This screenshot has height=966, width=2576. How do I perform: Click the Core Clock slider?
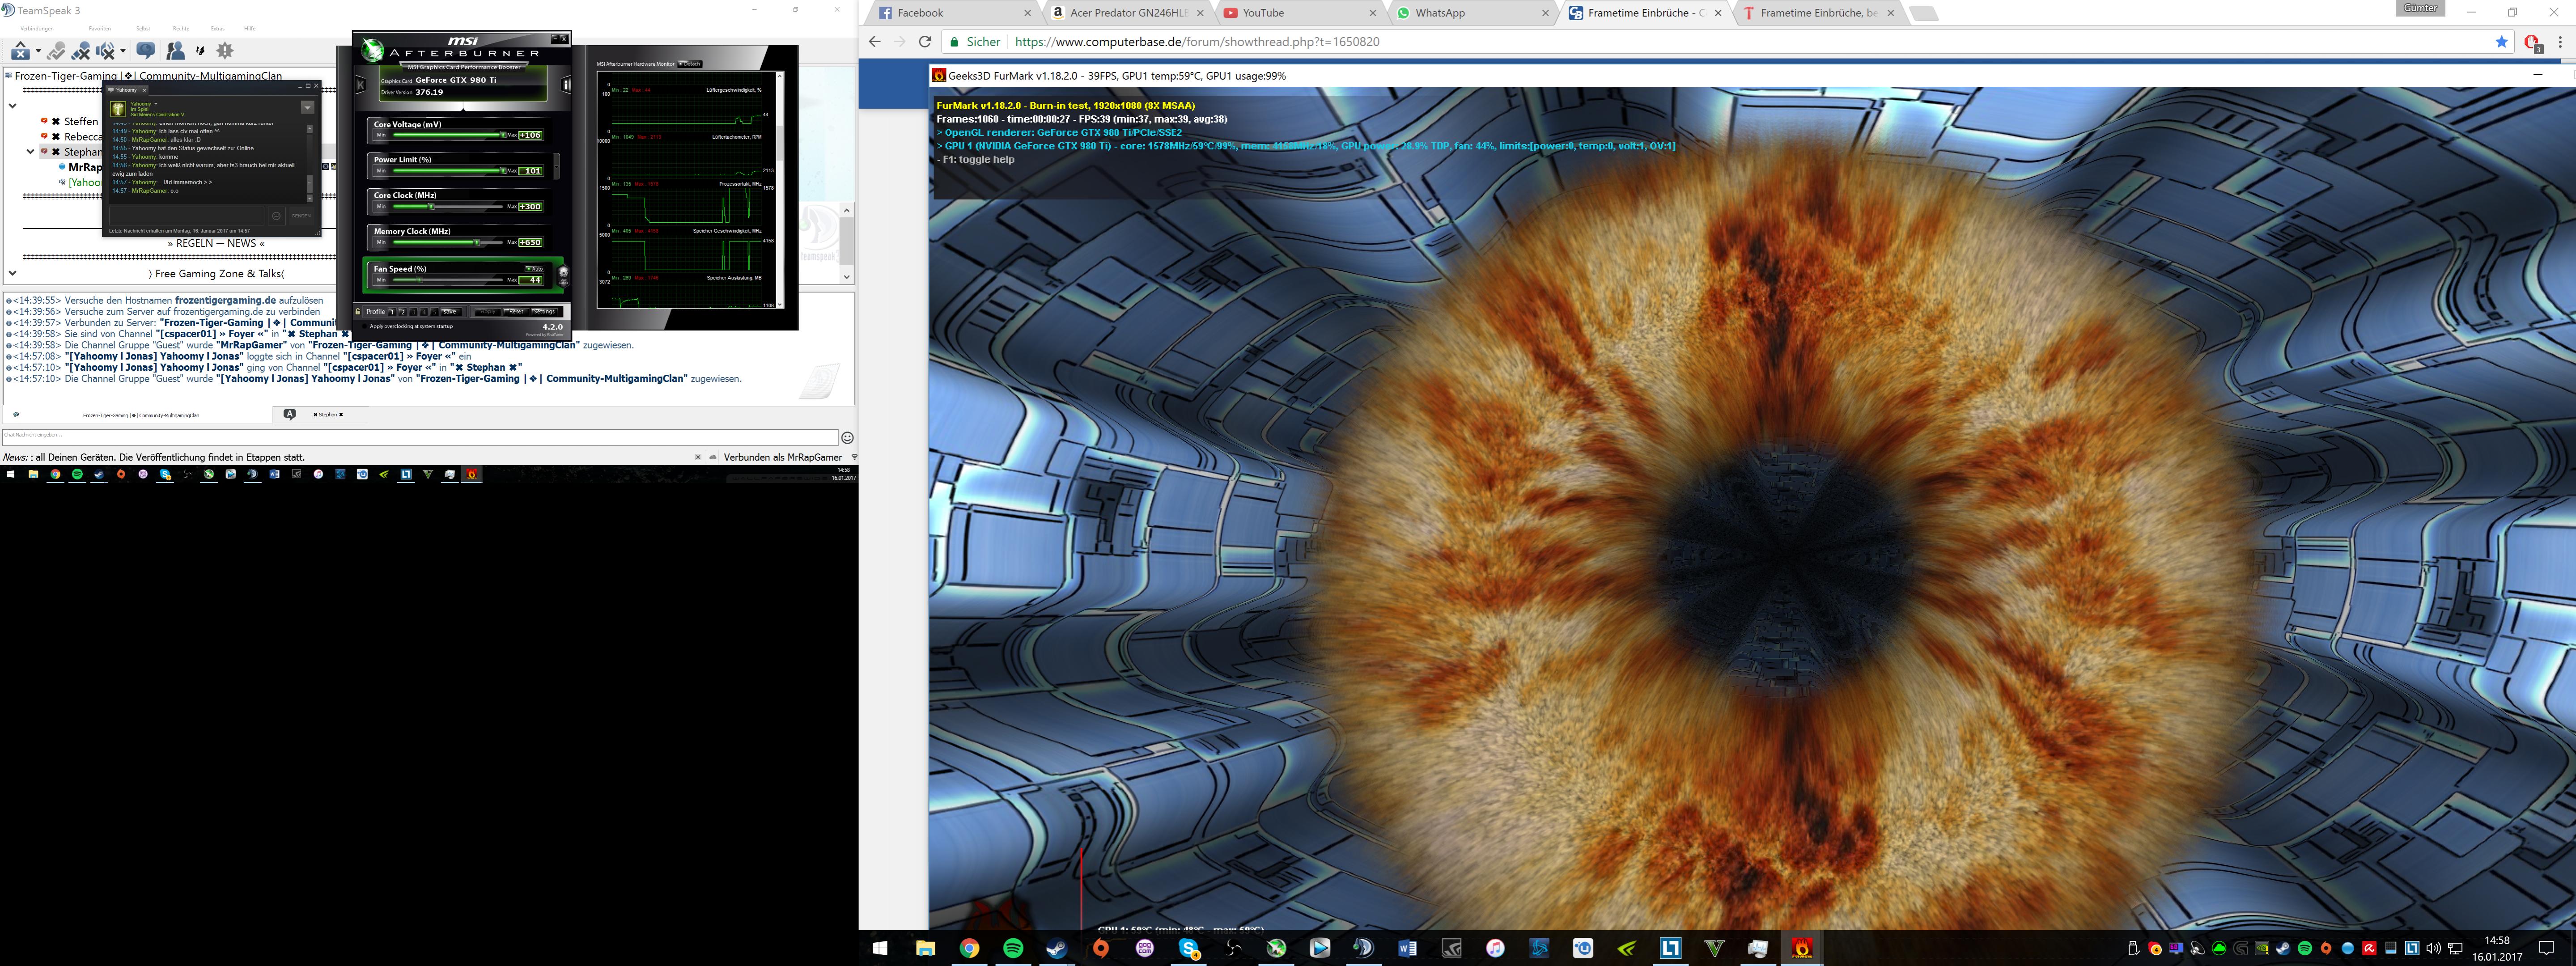(x=448, y=207)
